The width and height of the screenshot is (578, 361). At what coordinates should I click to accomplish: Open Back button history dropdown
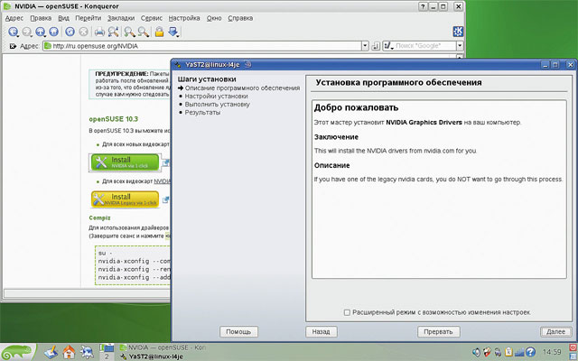(x=18, y=36)
